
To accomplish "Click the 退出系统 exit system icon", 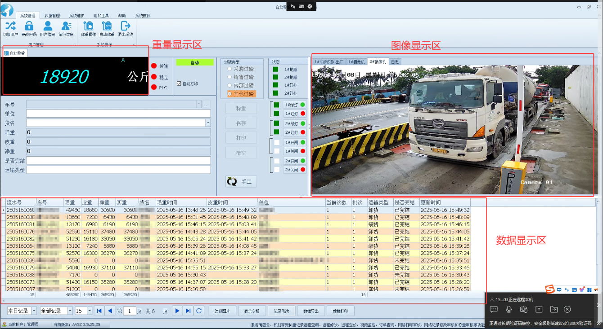I will [x=126, y=28].
